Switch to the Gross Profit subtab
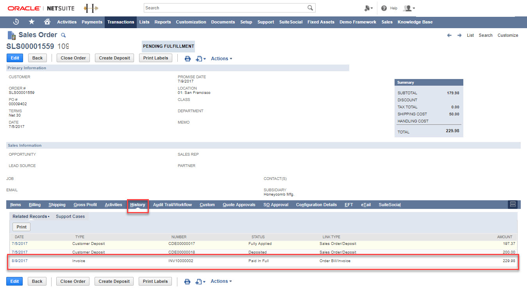The image size is (527, 293). [x=85, y=205]
